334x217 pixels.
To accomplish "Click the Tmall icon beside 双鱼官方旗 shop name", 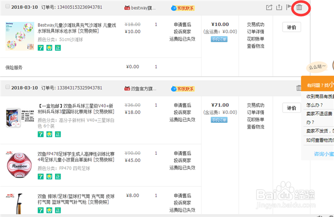I will 127,88.
